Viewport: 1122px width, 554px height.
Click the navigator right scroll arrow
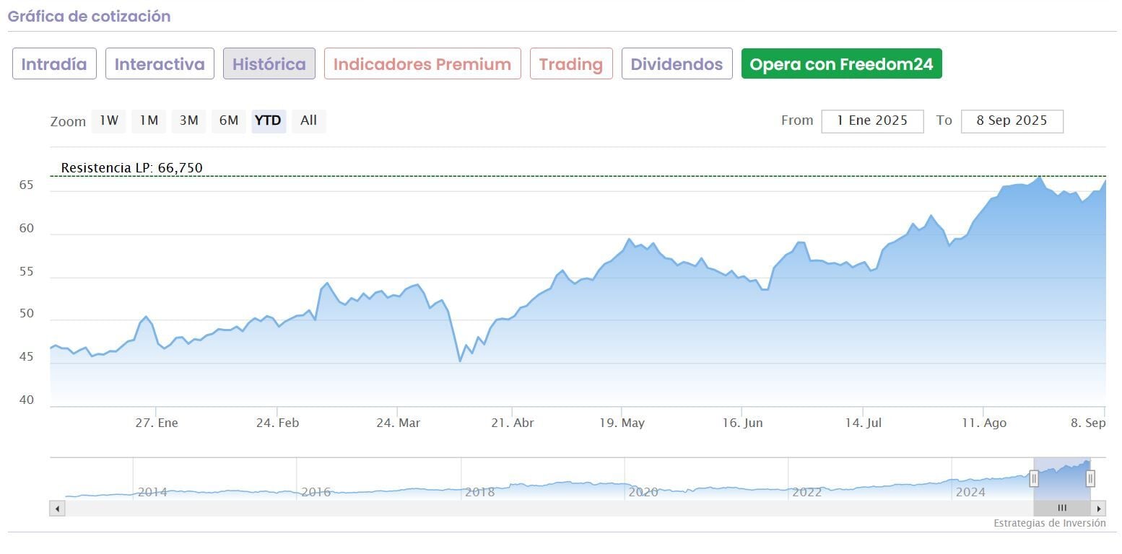pos(1099,509)
